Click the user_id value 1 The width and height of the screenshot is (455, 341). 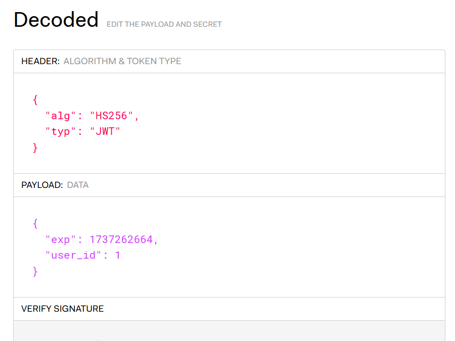(x=118, y=256)
